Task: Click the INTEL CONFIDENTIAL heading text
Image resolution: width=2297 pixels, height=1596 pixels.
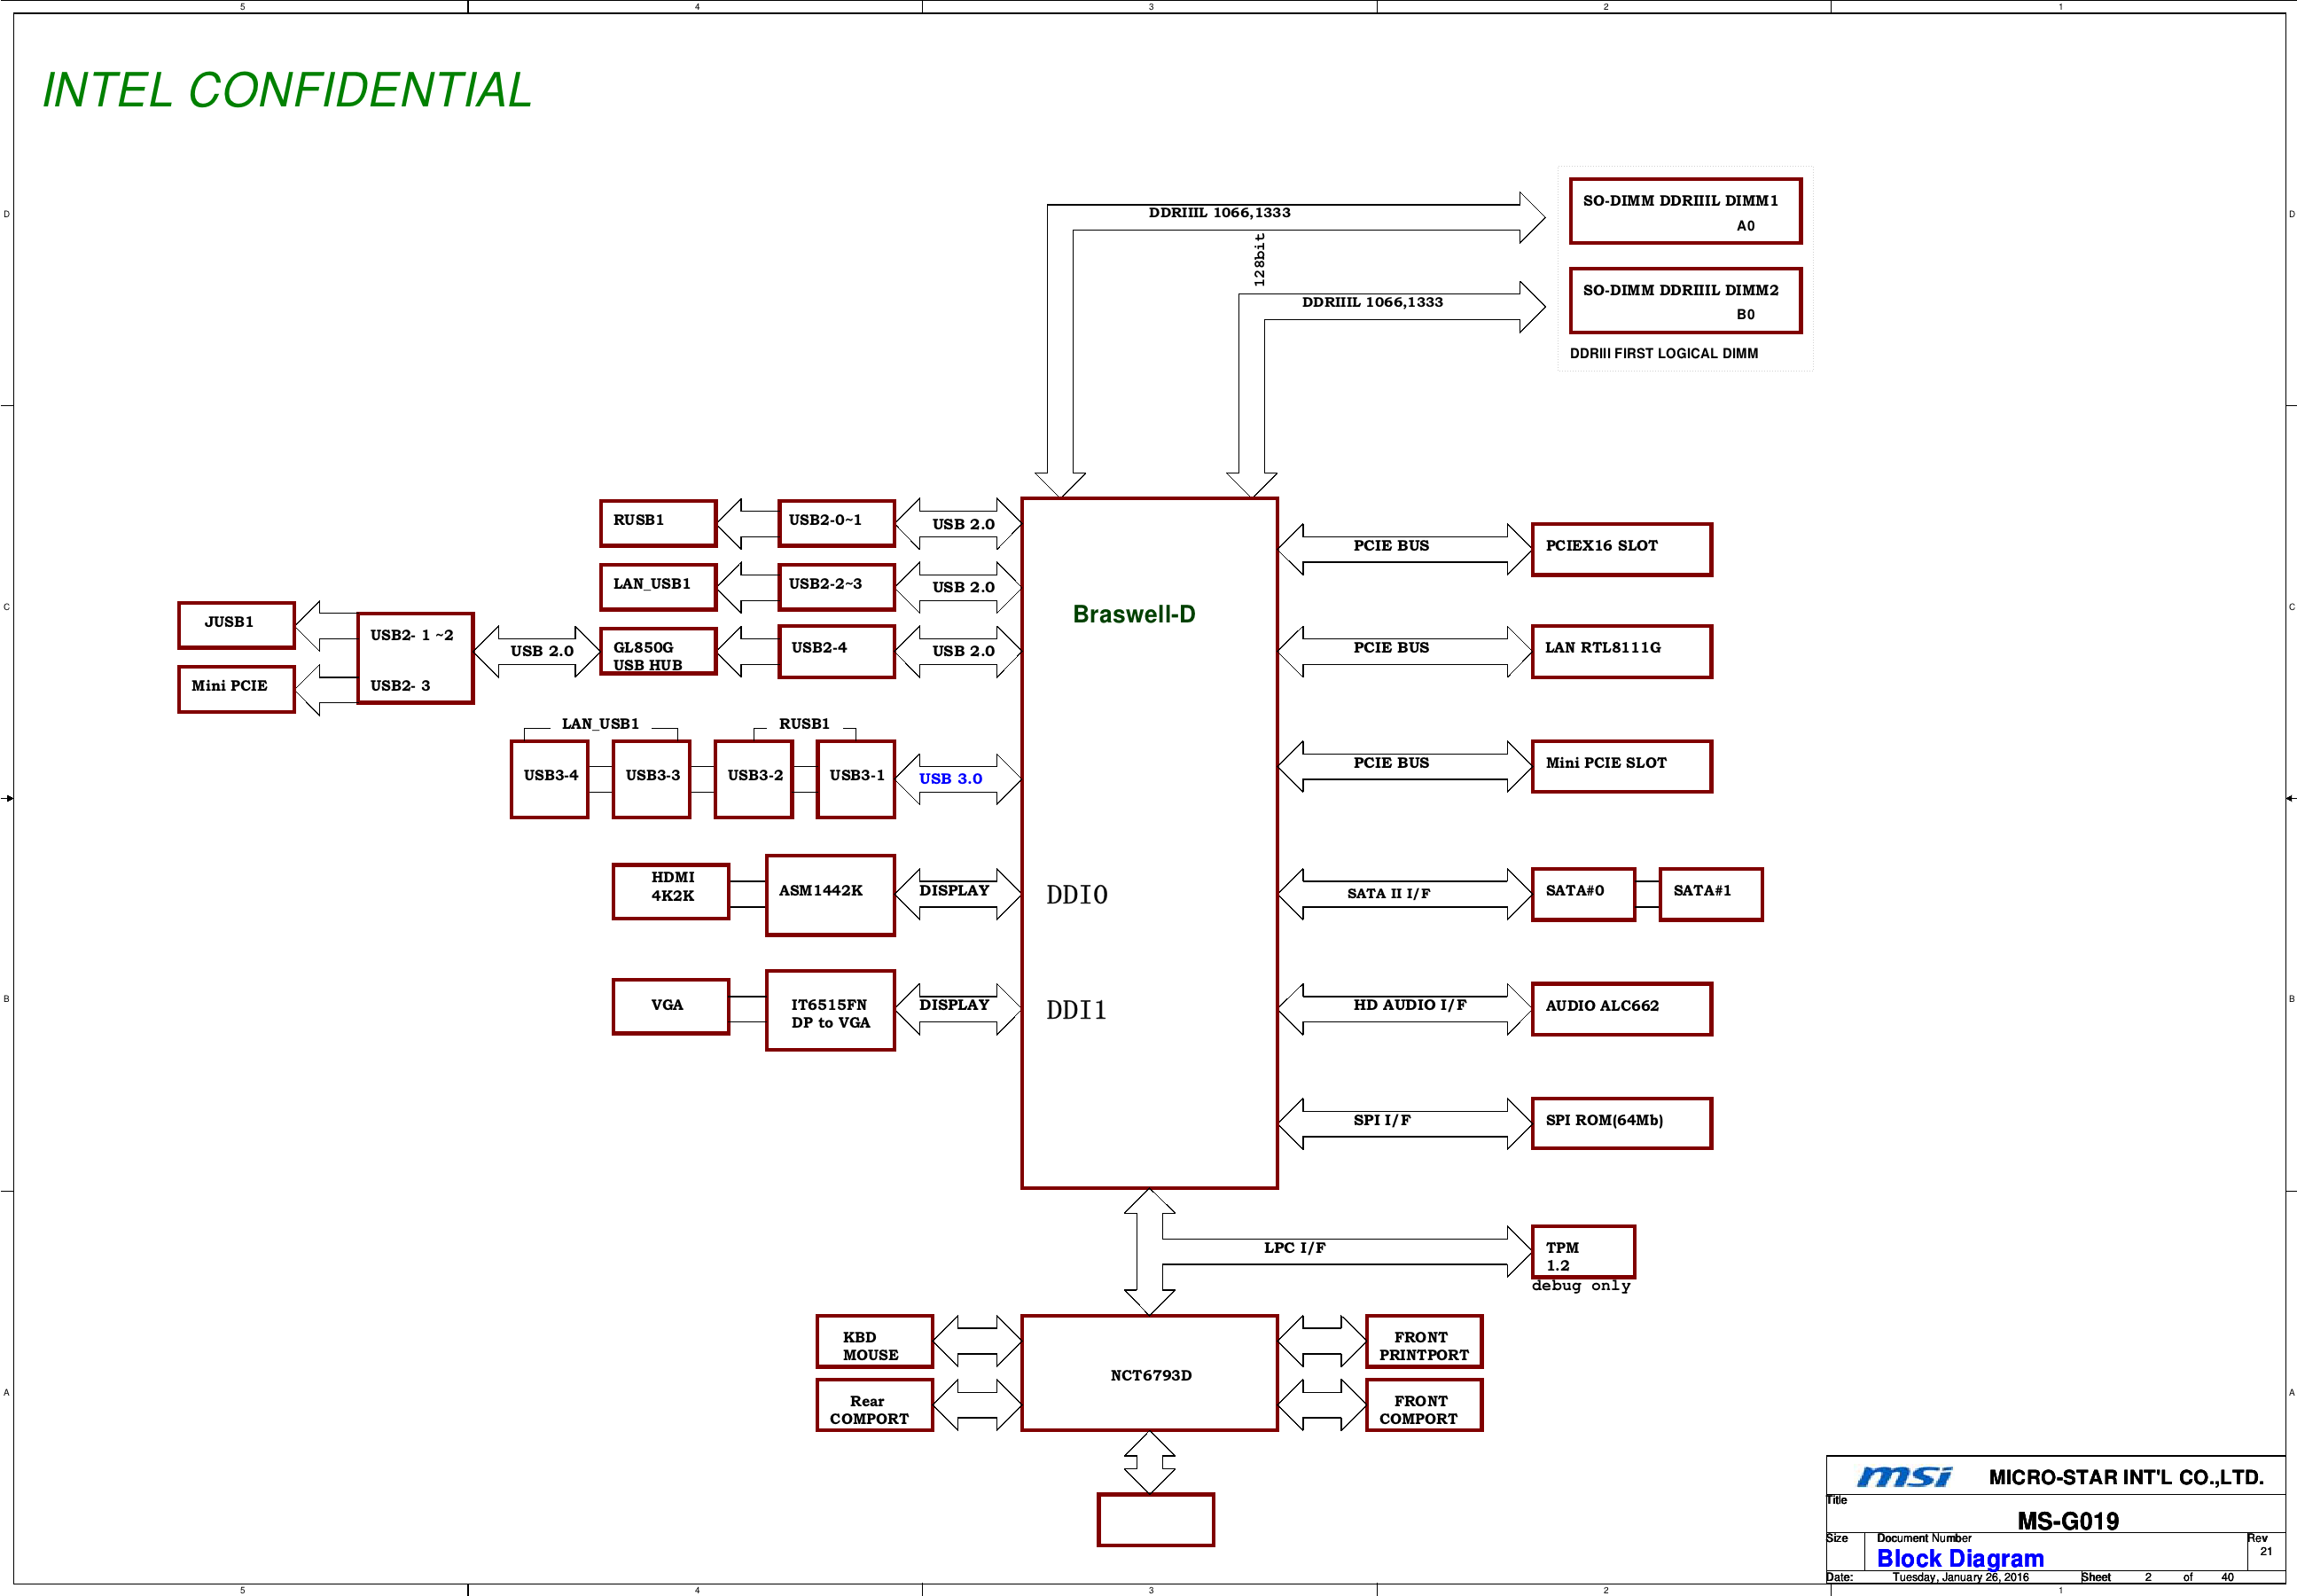Action: (x=287, y=90)
